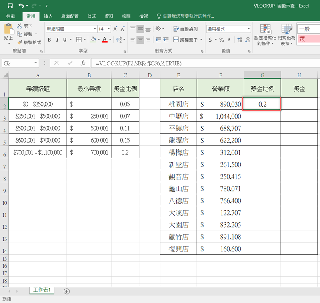Viewport: 320px width, 303px height.
Task: Open the 插入 (Insert) ribbon tab
Action: pos(48,16)
